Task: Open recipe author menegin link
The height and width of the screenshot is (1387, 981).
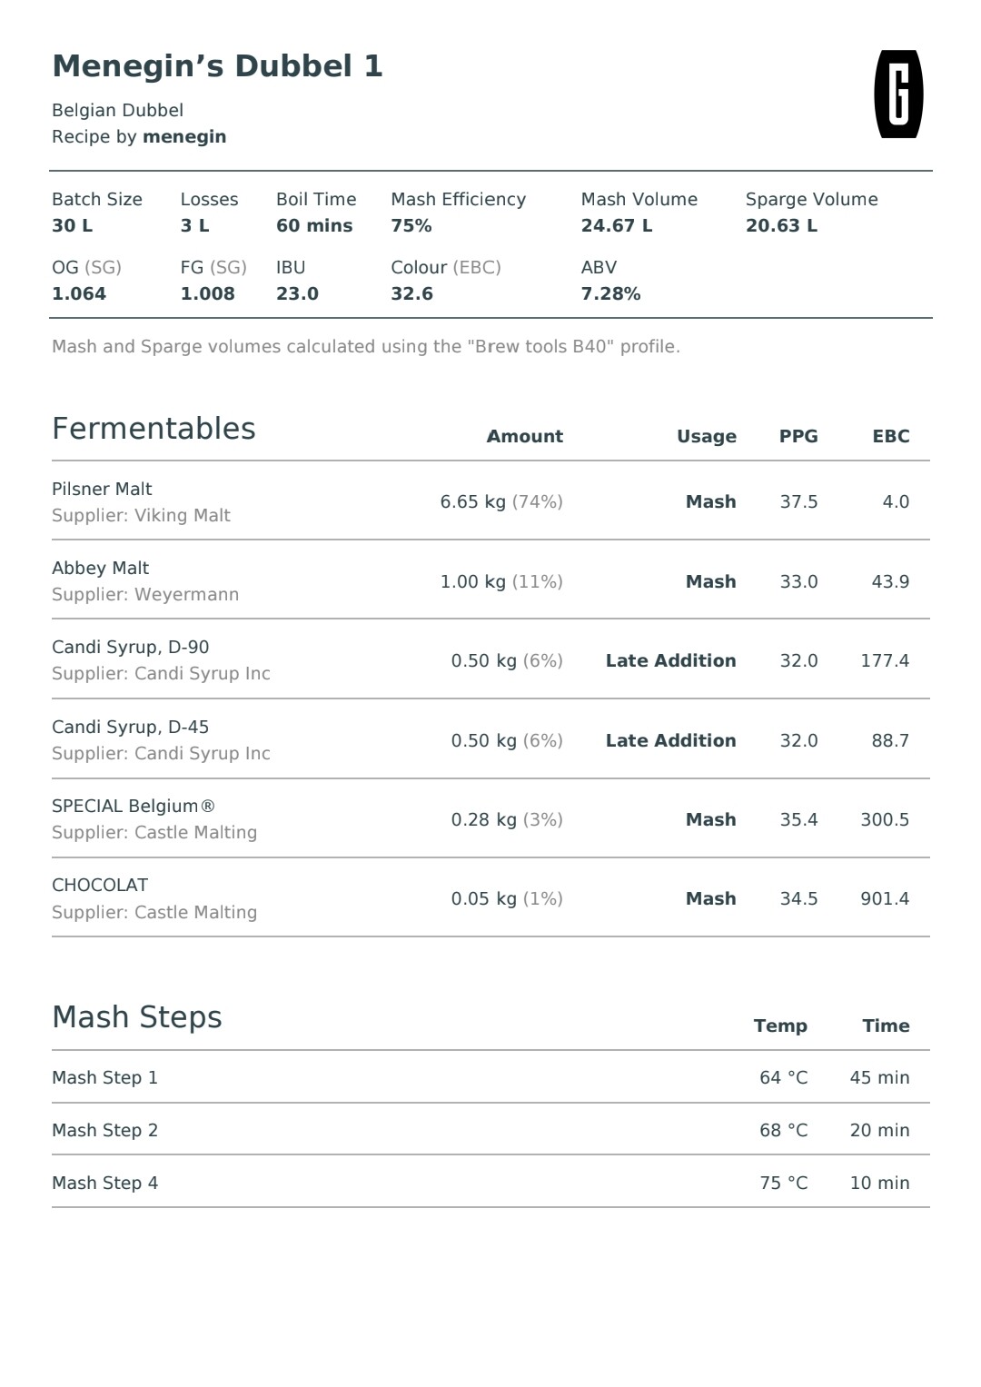Action: 184,137
